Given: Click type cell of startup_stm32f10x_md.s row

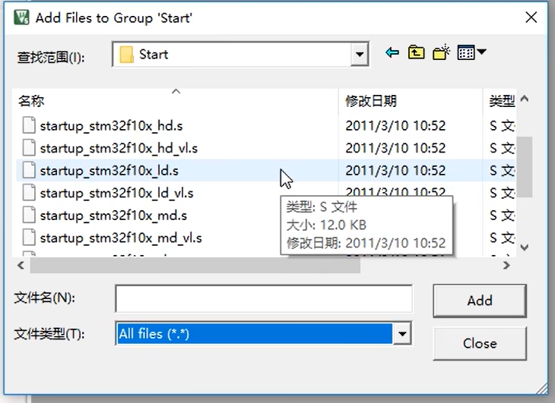Looking at the screenshot, I should pos(503,216).
